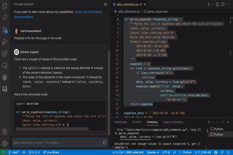The height and width of the screenshot is (155, 233).
Task: Follow the Copilot documentation link
Action: (58, 14)
